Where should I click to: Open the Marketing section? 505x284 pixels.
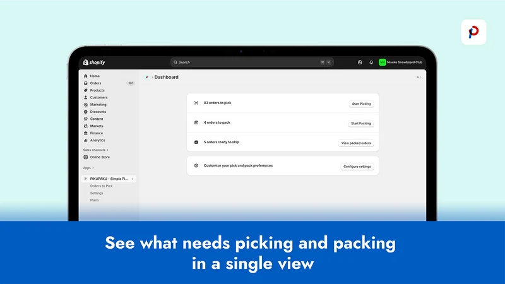pyautogui.click(x=98, y=105)
